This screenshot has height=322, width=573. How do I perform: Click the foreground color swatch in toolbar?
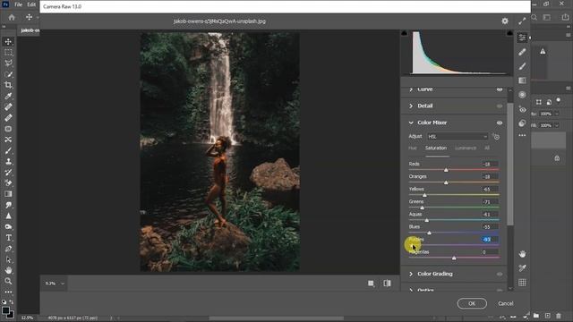coord(5,310)
